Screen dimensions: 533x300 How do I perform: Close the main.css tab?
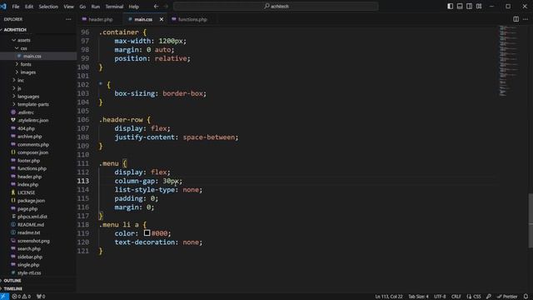coord(162,19)
